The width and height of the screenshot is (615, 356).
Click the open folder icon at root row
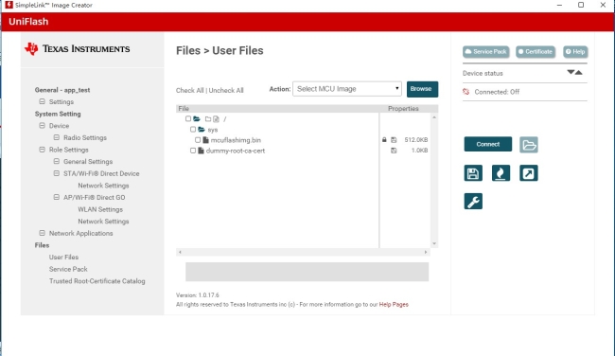tap(197, 118)
